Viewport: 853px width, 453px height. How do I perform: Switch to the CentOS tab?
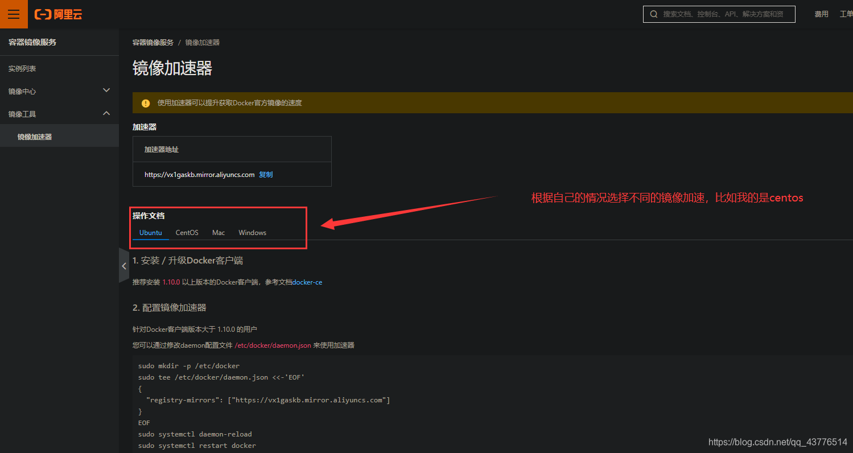click(x=187, y=233)
